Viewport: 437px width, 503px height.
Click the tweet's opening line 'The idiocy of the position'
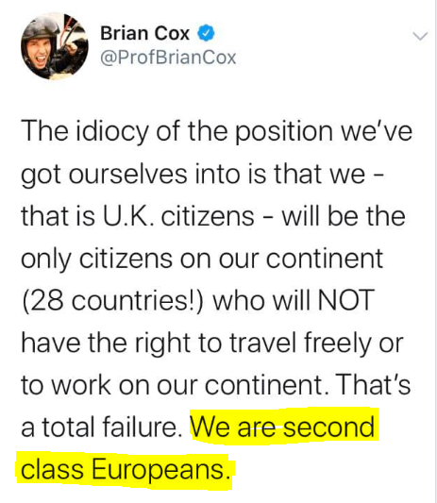[x=176, y=132]
